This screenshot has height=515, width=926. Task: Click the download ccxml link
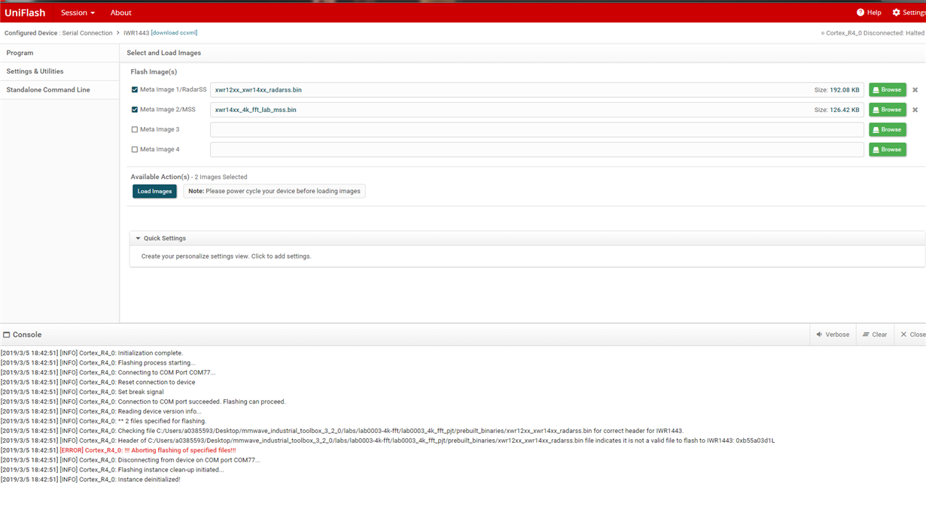(174, 33)
